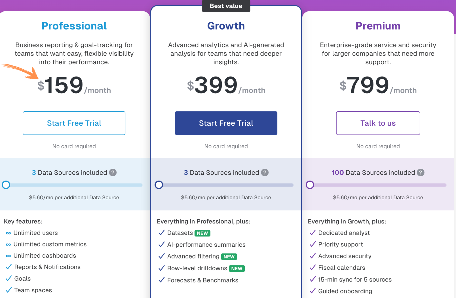This screenshot has width=456, height=298.
Task: Click the NEW badge next to Datasets
Action: (202, 233)
